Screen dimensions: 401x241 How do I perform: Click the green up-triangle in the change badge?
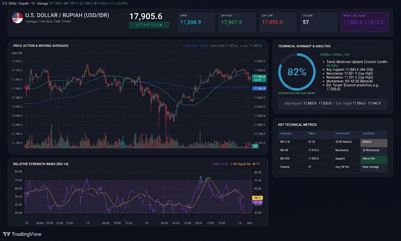[160, 25]
